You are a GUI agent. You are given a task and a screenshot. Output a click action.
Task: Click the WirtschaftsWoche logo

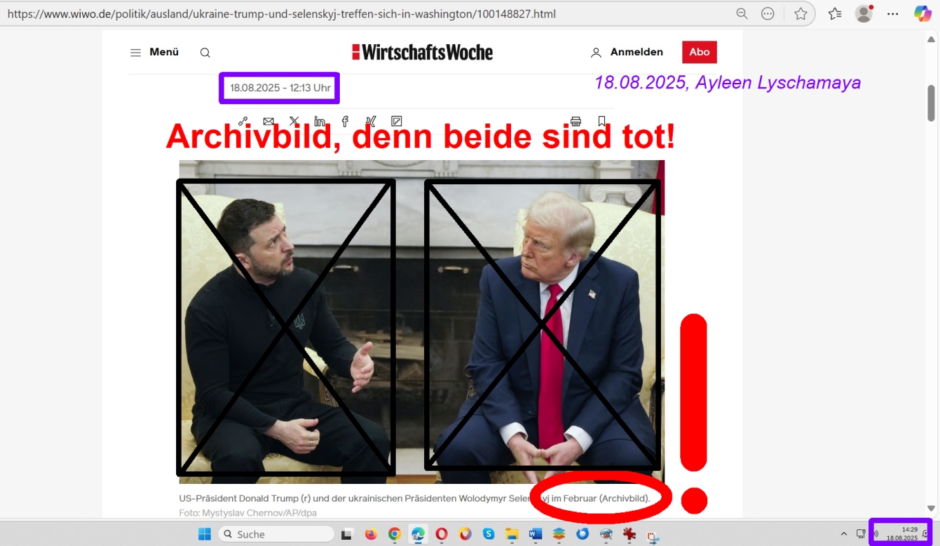422,52
